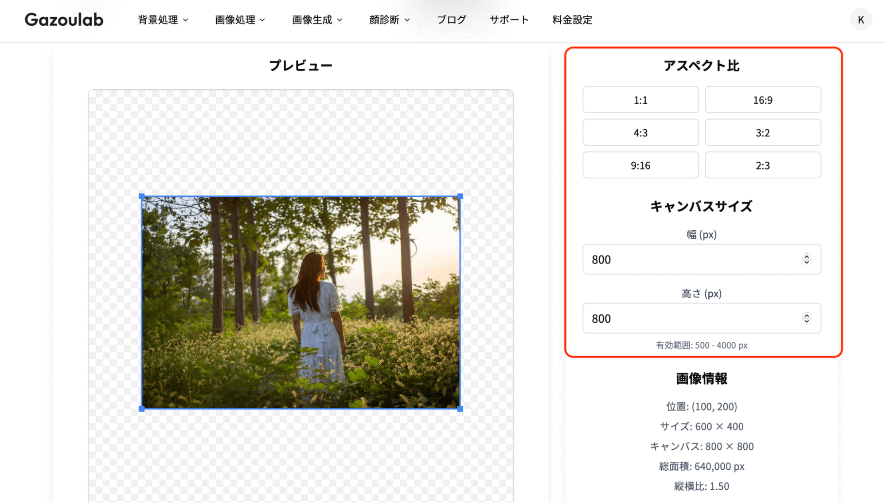The image size is (886, 503).
Task: Expand the 背景処理 dropdown menu
Action: pyautogui.click(x=163, y=20)
